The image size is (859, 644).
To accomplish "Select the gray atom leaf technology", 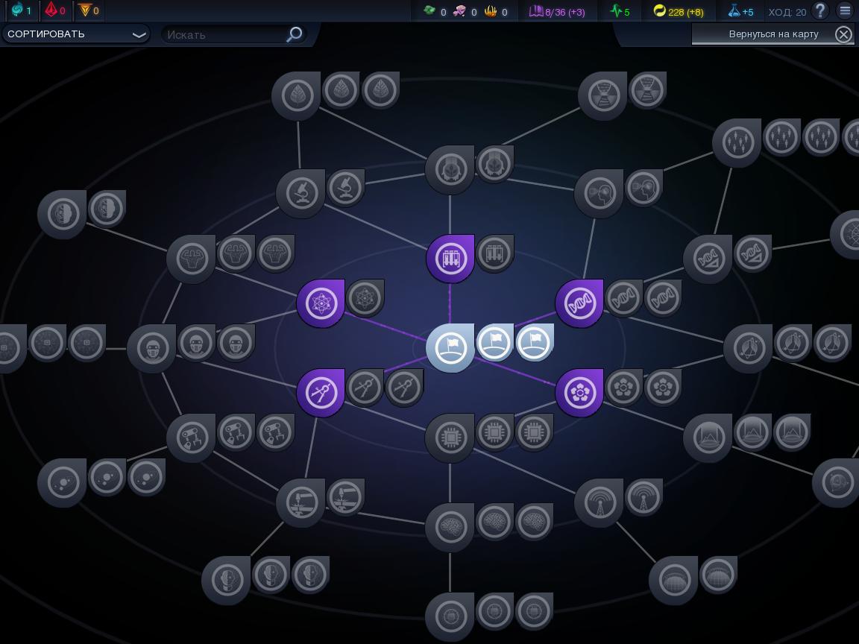I will pos(365,298).
